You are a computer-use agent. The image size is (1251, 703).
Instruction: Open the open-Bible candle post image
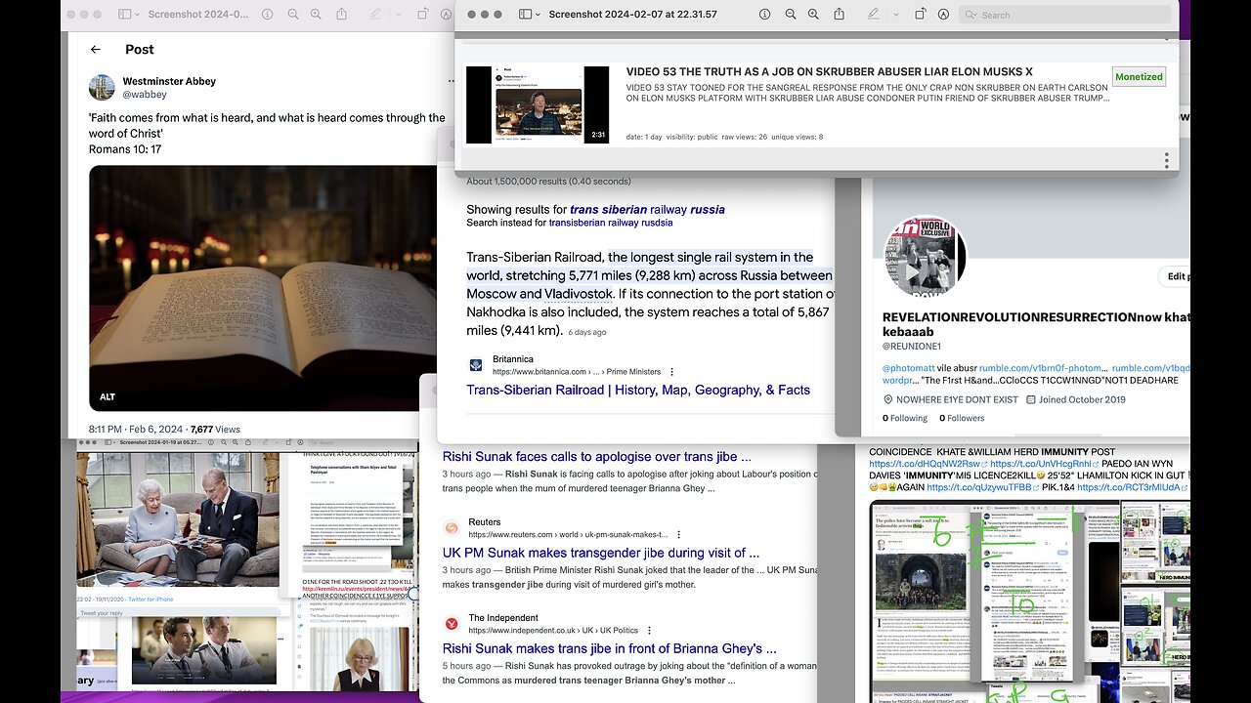[263, 288]
